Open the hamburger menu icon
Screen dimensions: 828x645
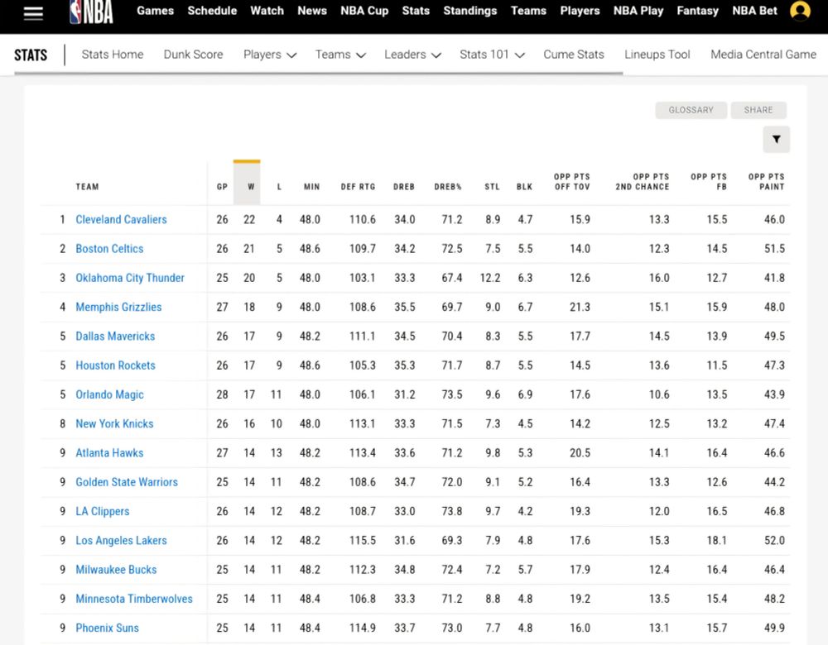pyautogui.click(x=33, y=14)
